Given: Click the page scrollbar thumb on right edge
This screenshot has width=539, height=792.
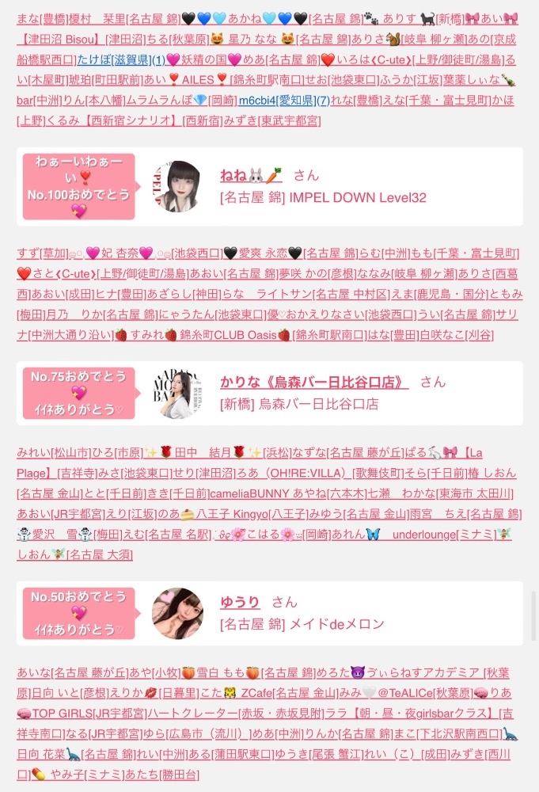Looking at the screenshot, I should point(534,615).
